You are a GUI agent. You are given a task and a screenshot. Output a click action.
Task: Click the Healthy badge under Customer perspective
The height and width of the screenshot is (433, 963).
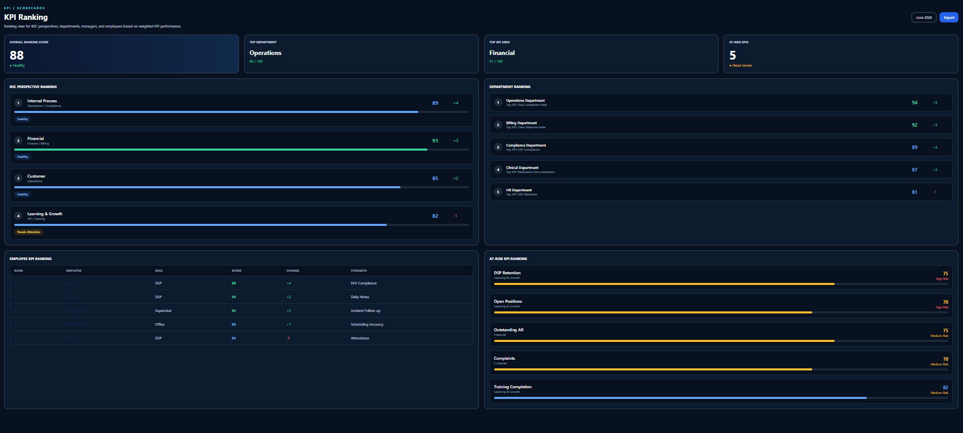click(22, 194)
